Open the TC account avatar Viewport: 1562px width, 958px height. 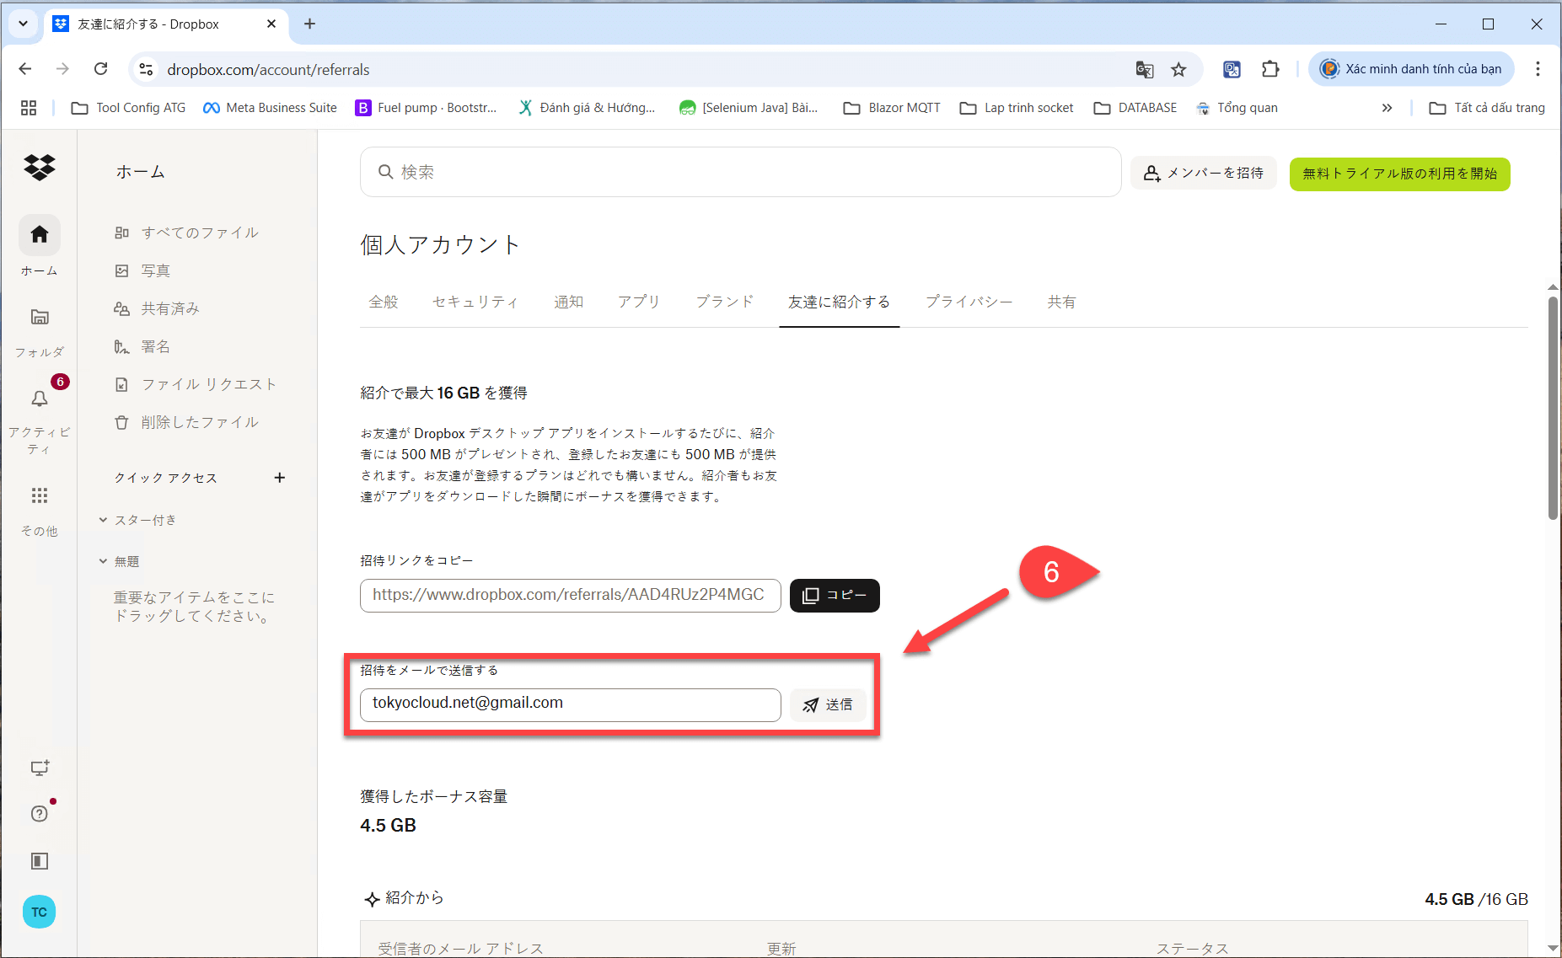(40, 912)
